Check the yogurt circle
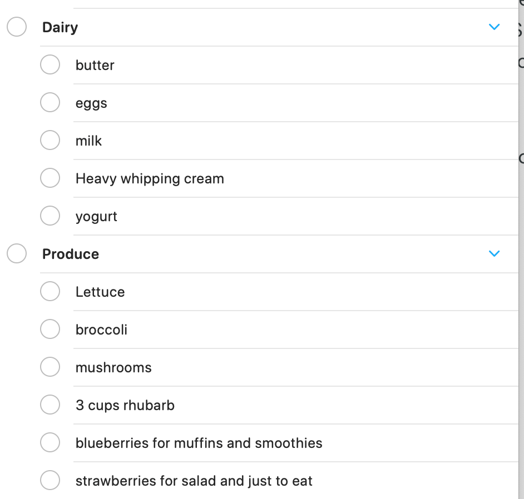The width and height of the screenshot is (524, 499). [50, 216]
